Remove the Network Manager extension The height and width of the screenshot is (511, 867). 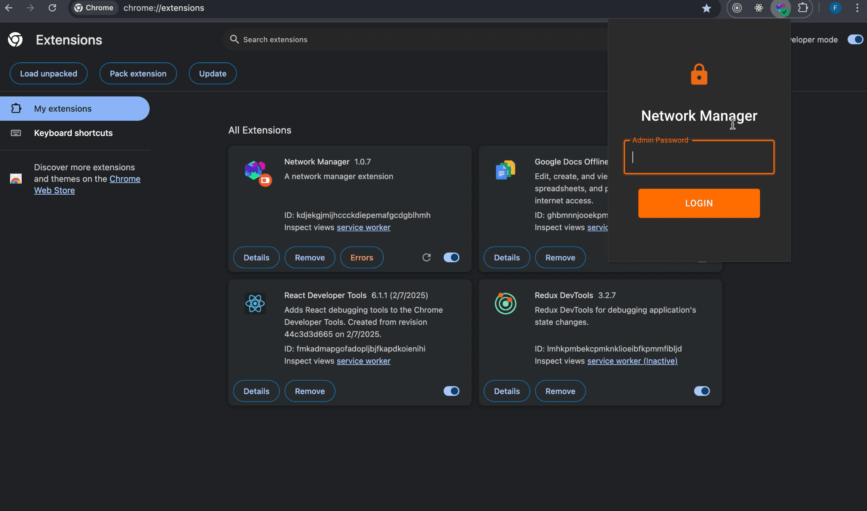[x=310, y=257]
